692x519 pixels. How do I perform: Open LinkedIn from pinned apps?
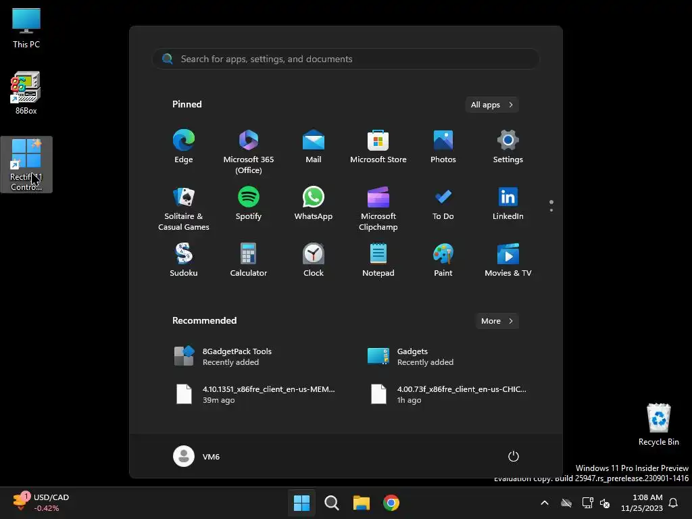click(508, 203)
